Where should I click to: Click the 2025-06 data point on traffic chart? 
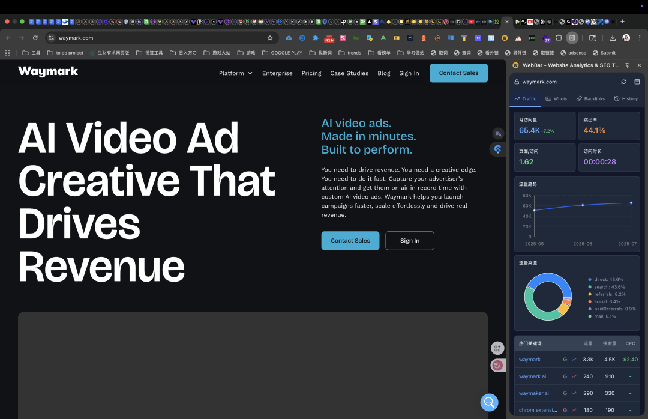[x=583, y=205]
